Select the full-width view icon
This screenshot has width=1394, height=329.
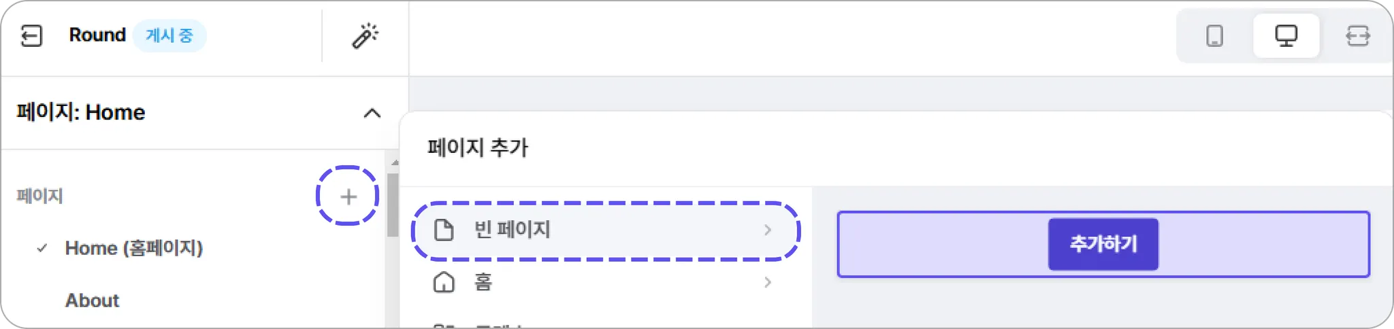(1357, 36)
